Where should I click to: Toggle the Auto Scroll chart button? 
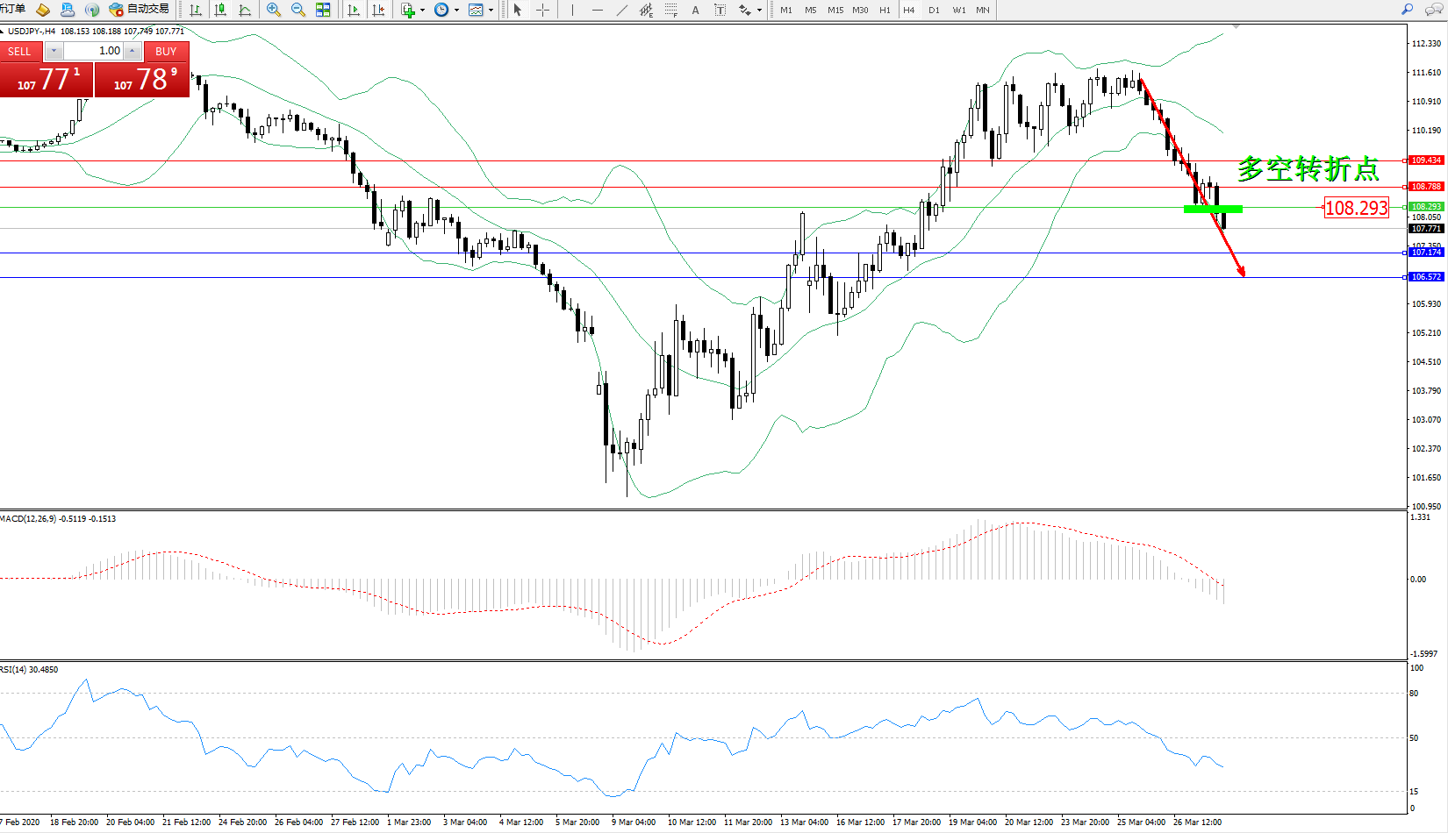pyautogui.click(x=354, y=10)
